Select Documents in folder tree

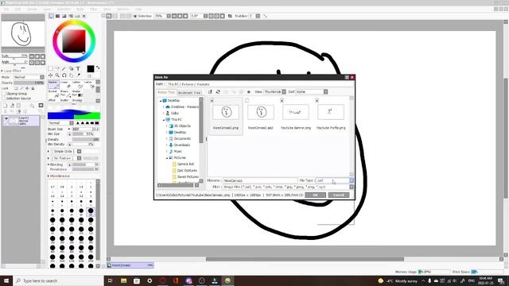point(182,138)
